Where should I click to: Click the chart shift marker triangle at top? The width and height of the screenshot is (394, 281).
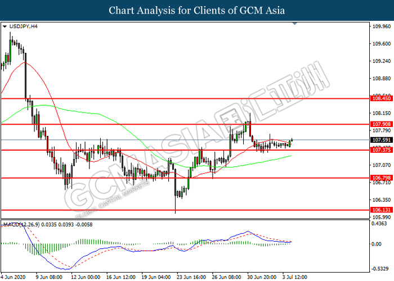click(295, 24)
